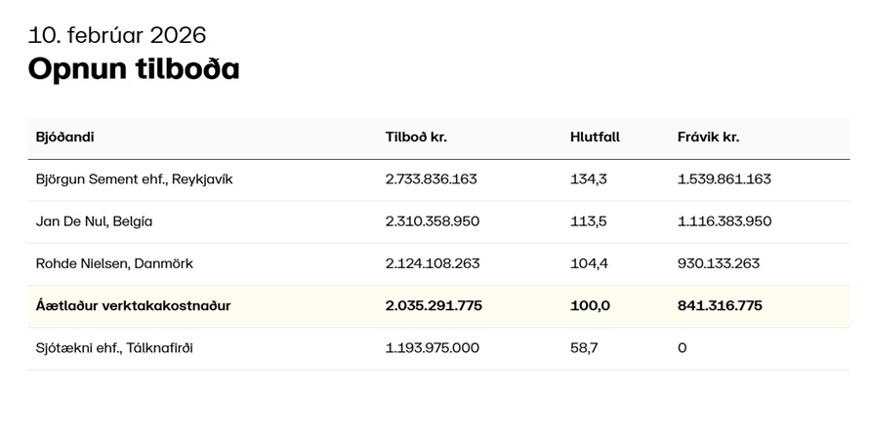Click the 58,7 percentage value
The width and height of the screenshot is (869, 435).
(584, 348)
